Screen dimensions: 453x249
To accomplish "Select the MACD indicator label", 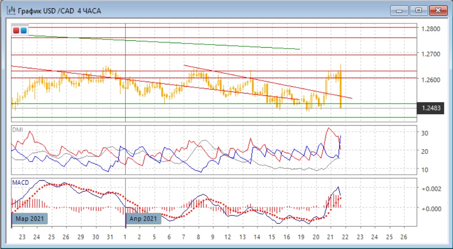I will [20, 183].
